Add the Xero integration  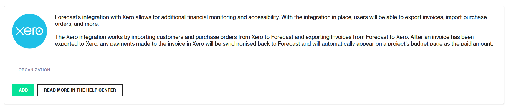point(23,90)
